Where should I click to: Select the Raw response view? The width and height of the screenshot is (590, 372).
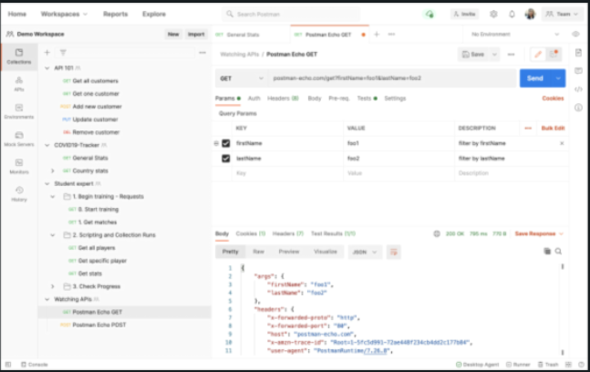click(258, 252)
